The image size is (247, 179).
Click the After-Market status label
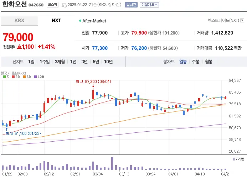tap(94, 21)
